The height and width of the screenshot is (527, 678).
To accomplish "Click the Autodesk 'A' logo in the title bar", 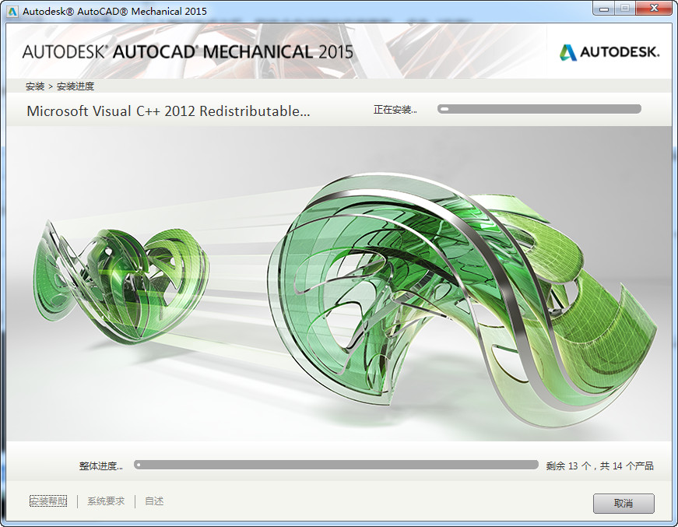I will (12, 10).
